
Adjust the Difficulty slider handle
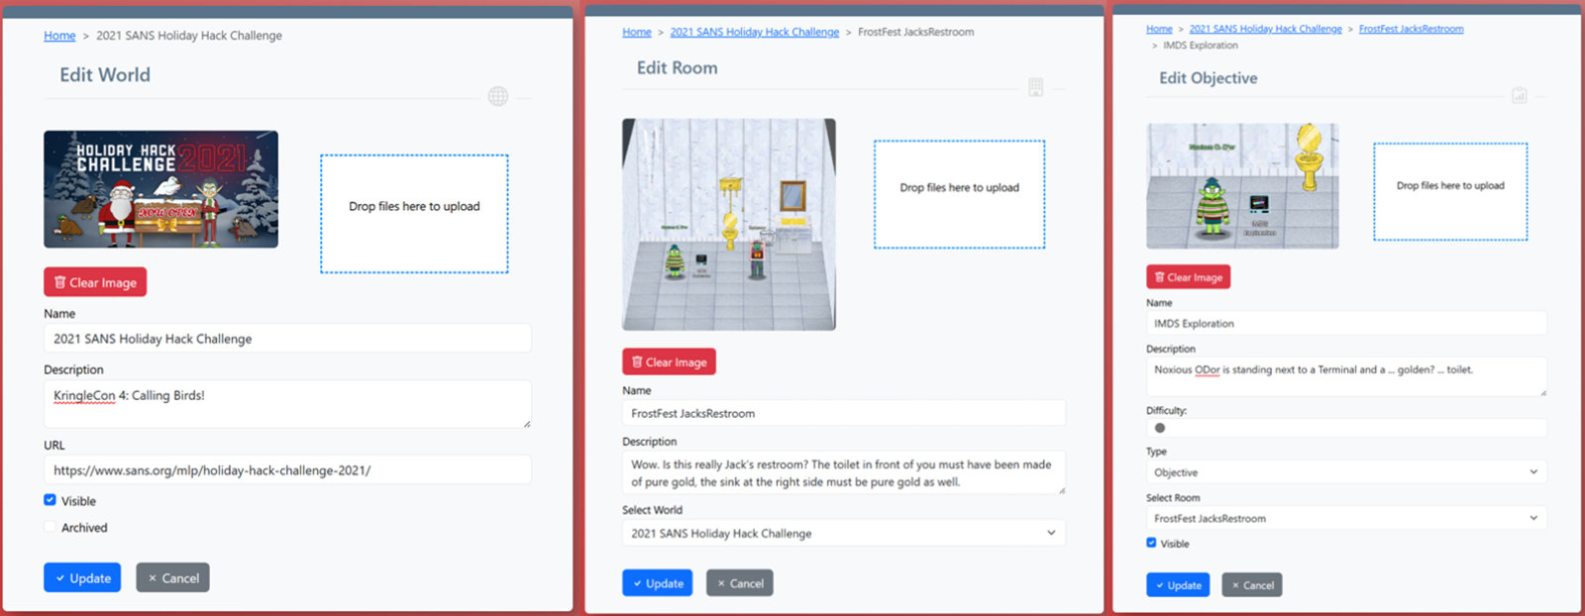click(1160, 428)
